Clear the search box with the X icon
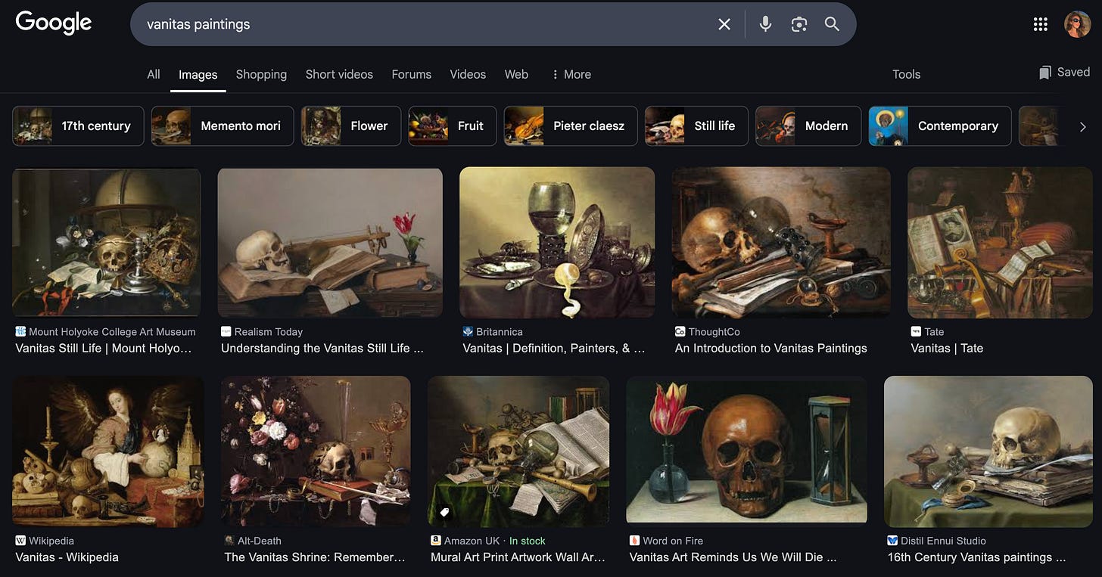Viewport: 1102px width, 577px height. pyautogui.click(x=724, y=24)
